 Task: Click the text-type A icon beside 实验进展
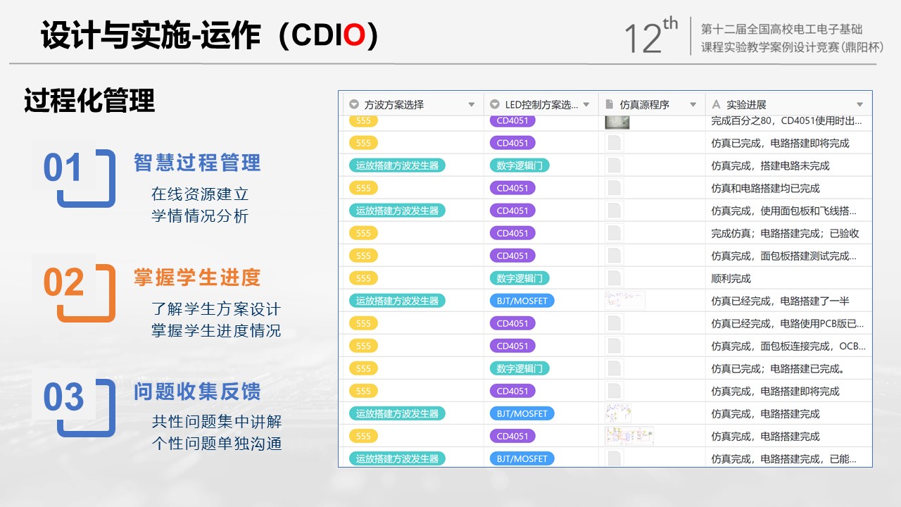click(x=717, y=105)
